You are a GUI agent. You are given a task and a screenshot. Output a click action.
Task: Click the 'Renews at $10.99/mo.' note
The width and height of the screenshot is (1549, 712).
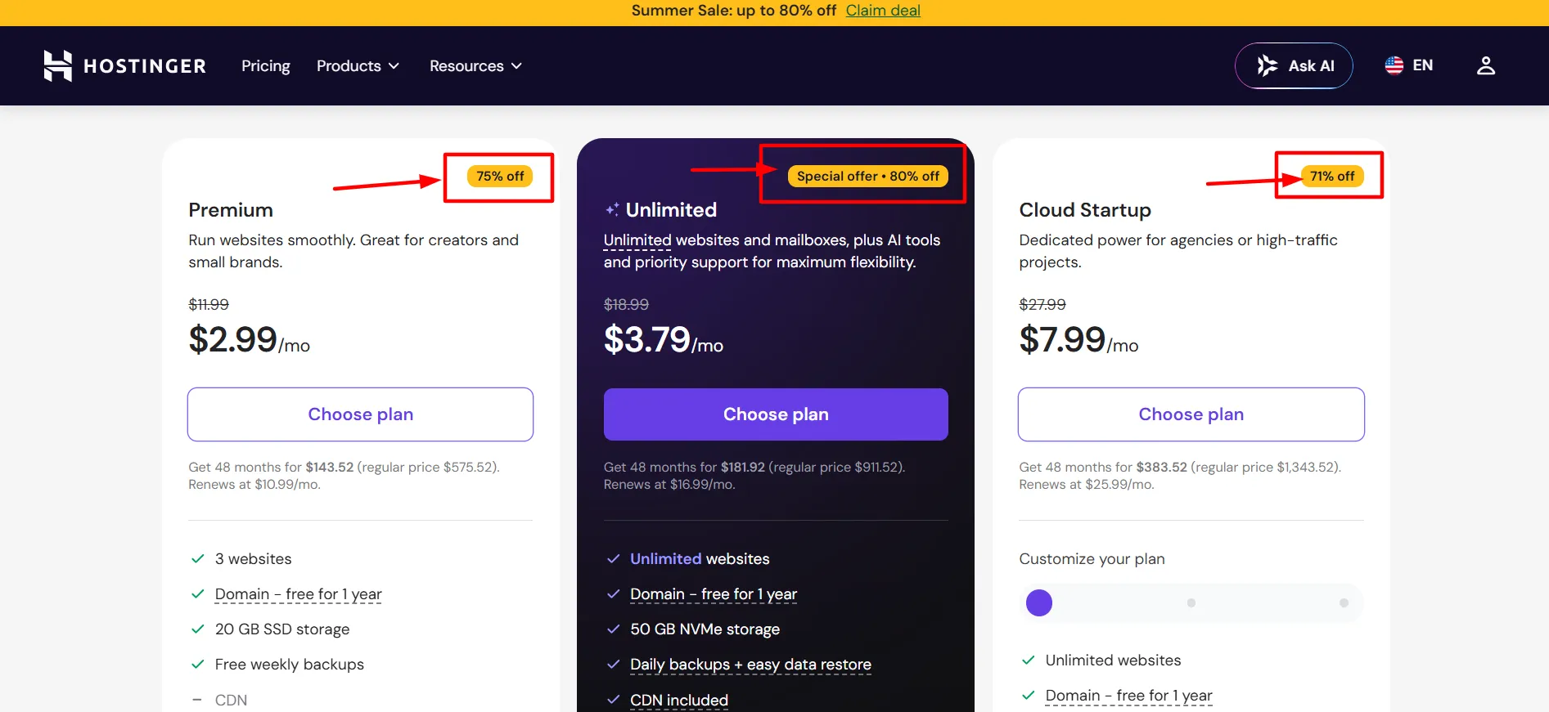point(254,485)
